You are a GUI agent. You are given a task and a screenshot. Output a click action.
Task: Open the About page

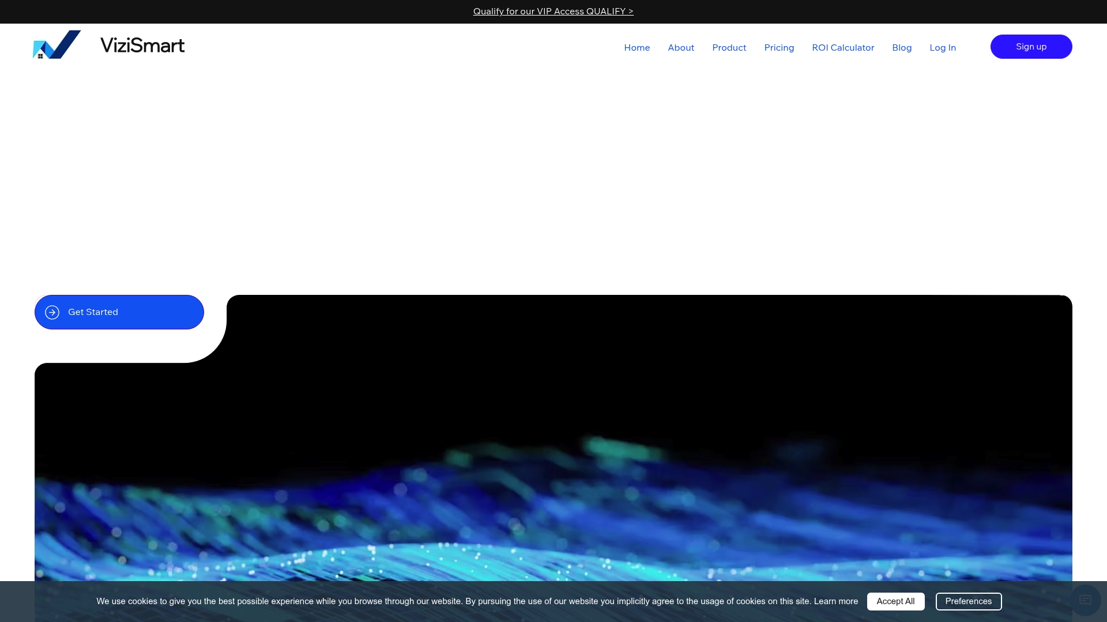pyautogui.click(x=681, y=48)
